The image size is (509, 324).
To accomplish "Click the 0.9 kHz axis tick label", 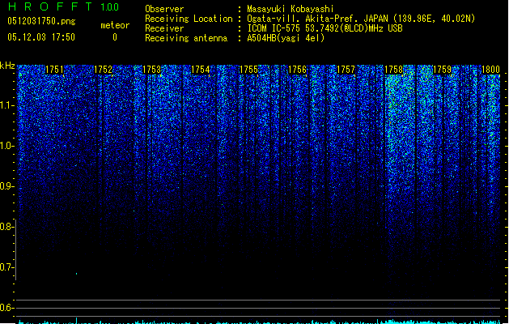I will click(6, 186).
